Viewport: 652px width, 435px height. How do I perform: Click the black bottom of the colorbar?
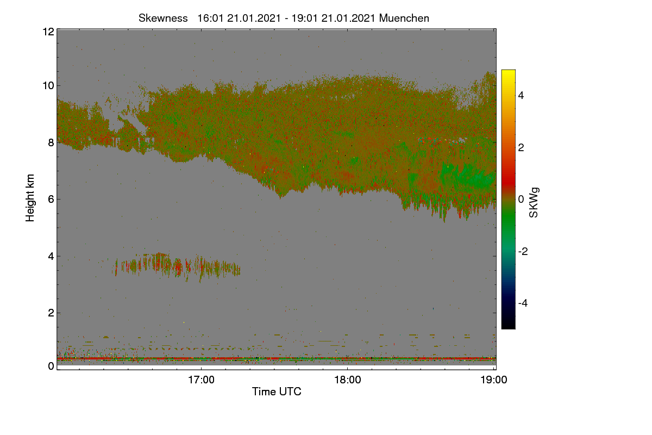508,323
